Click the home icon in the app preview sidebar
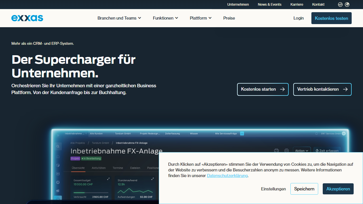The height and width of the screenshot is (204, 363). tap(58, 156)
